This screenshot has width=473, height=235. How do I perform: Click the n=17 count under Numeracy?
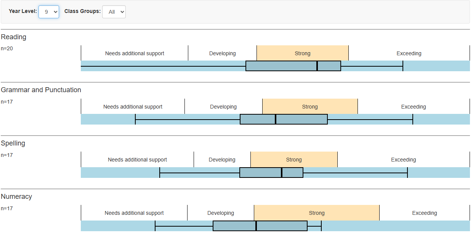click(7, 208)
